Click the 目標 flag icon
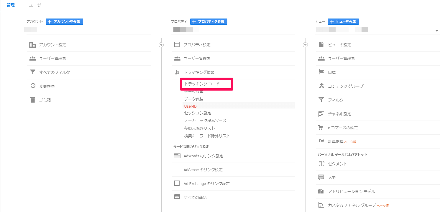 point(321,72)
